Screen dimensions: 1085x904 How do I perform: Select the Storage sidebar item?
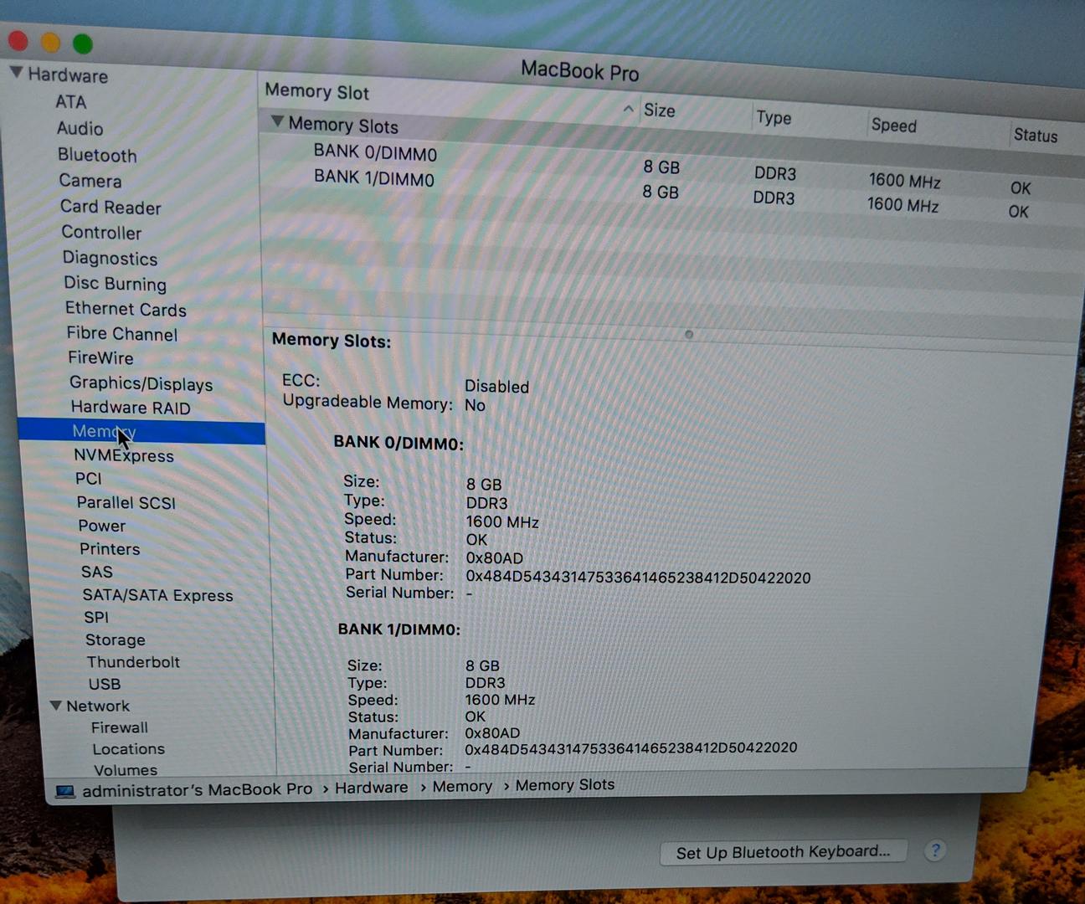click(116, 639)
